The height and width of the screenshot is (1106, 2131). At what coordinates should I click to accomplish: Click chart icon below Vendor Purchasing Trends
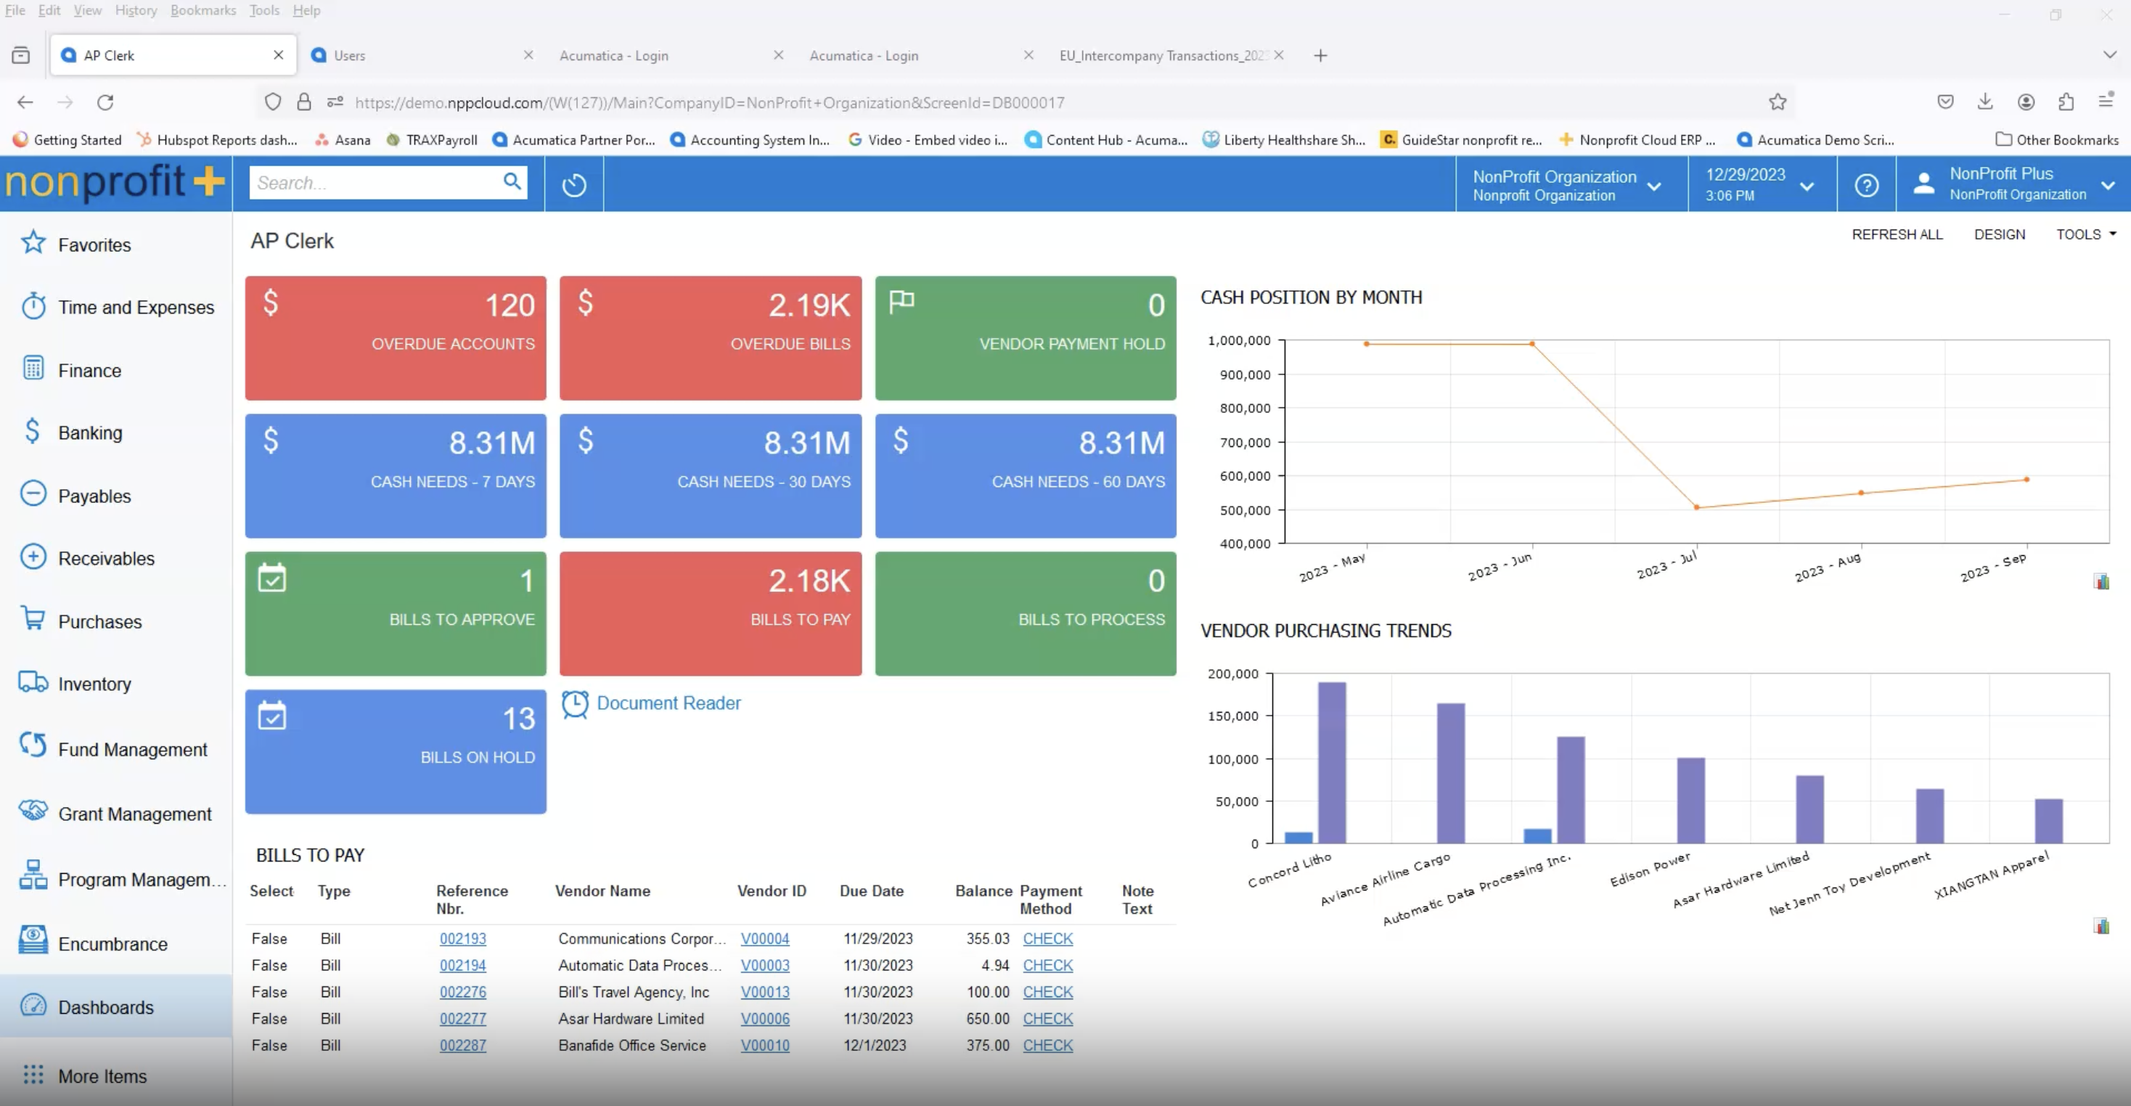click(2101, 926)
